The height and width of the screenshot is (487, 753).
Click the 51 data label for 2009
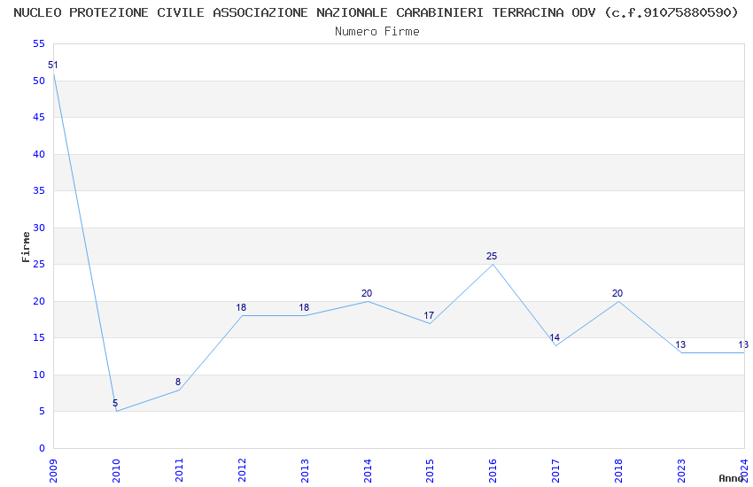53,66
